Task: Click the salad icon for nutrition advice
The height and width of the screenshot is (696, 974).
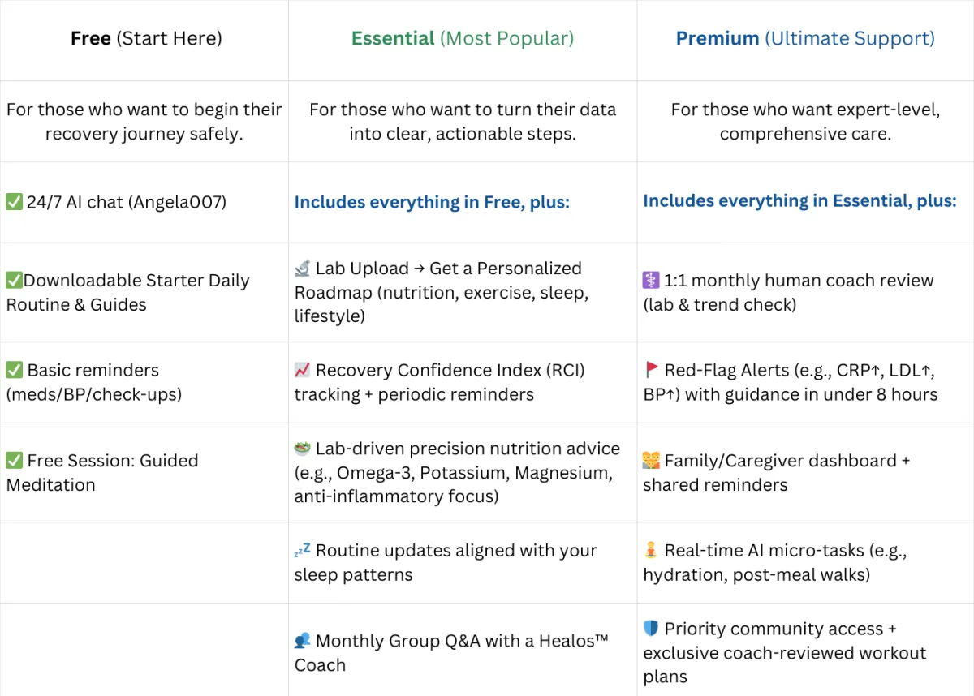Action: tap(302, 449)
